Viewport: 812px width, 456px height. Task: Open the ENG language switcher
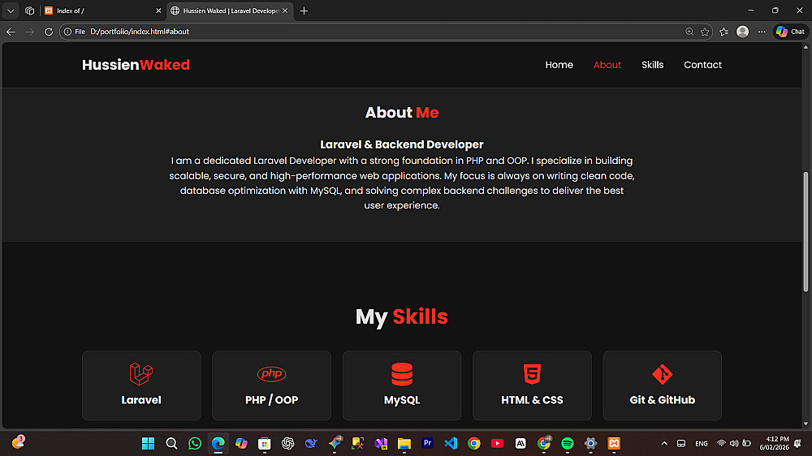click(x=702, y=444)
